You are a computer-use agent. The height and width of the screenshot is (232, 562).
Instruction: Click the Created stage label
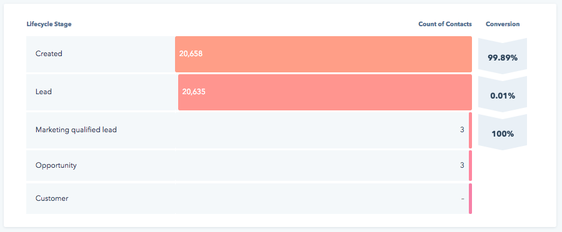(x=49, y=54)
